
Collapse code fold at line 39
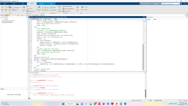[x=31, y=41]
